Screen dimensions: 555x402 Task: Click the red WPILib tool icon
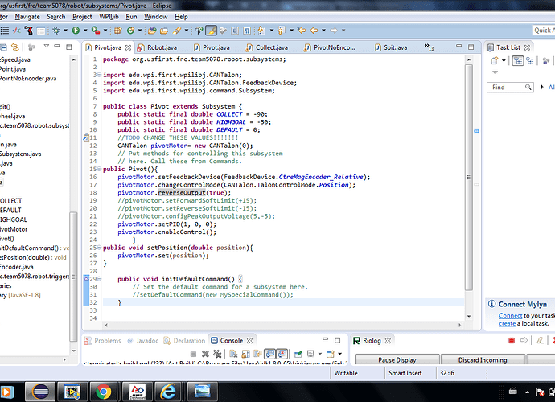pyautogui.click(x=29, y=31)
